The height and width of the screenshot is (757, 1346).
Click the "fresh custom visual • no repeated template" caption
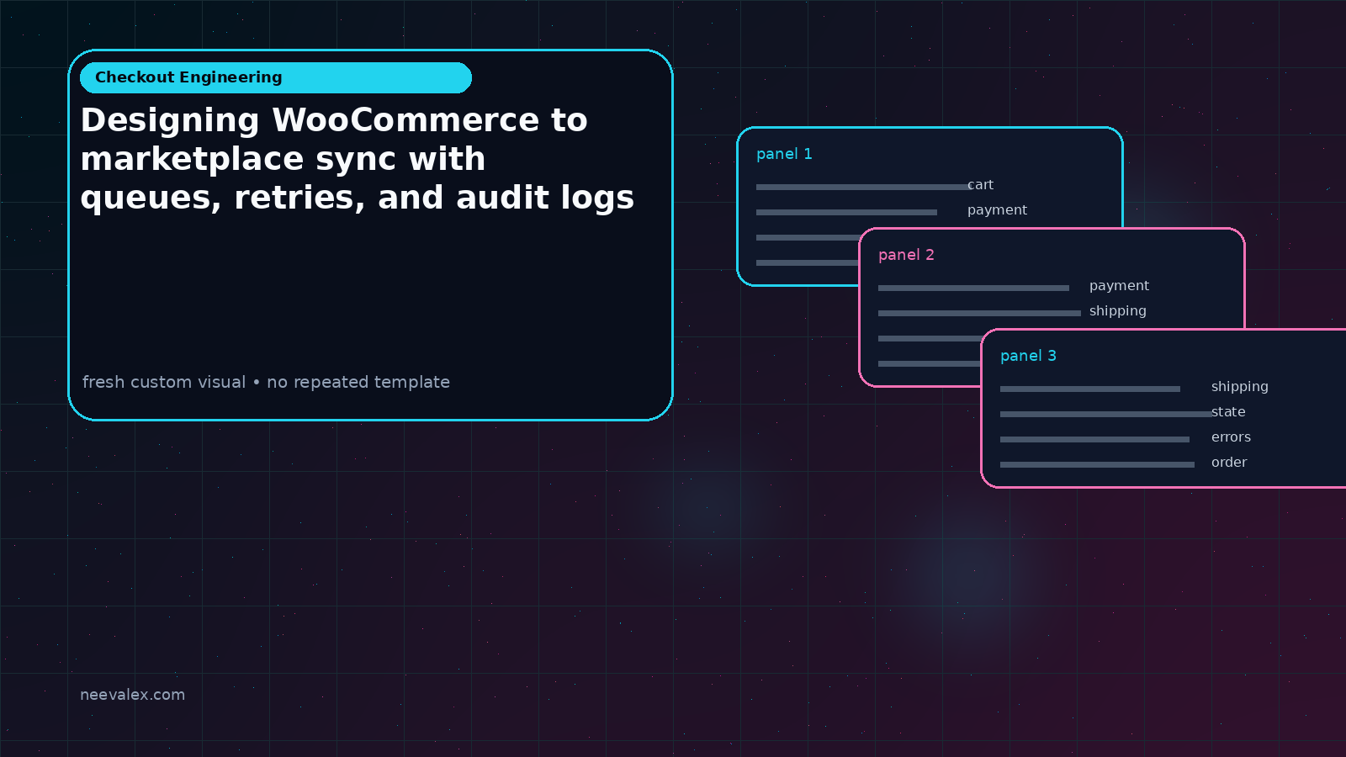[x=266, y=382]
